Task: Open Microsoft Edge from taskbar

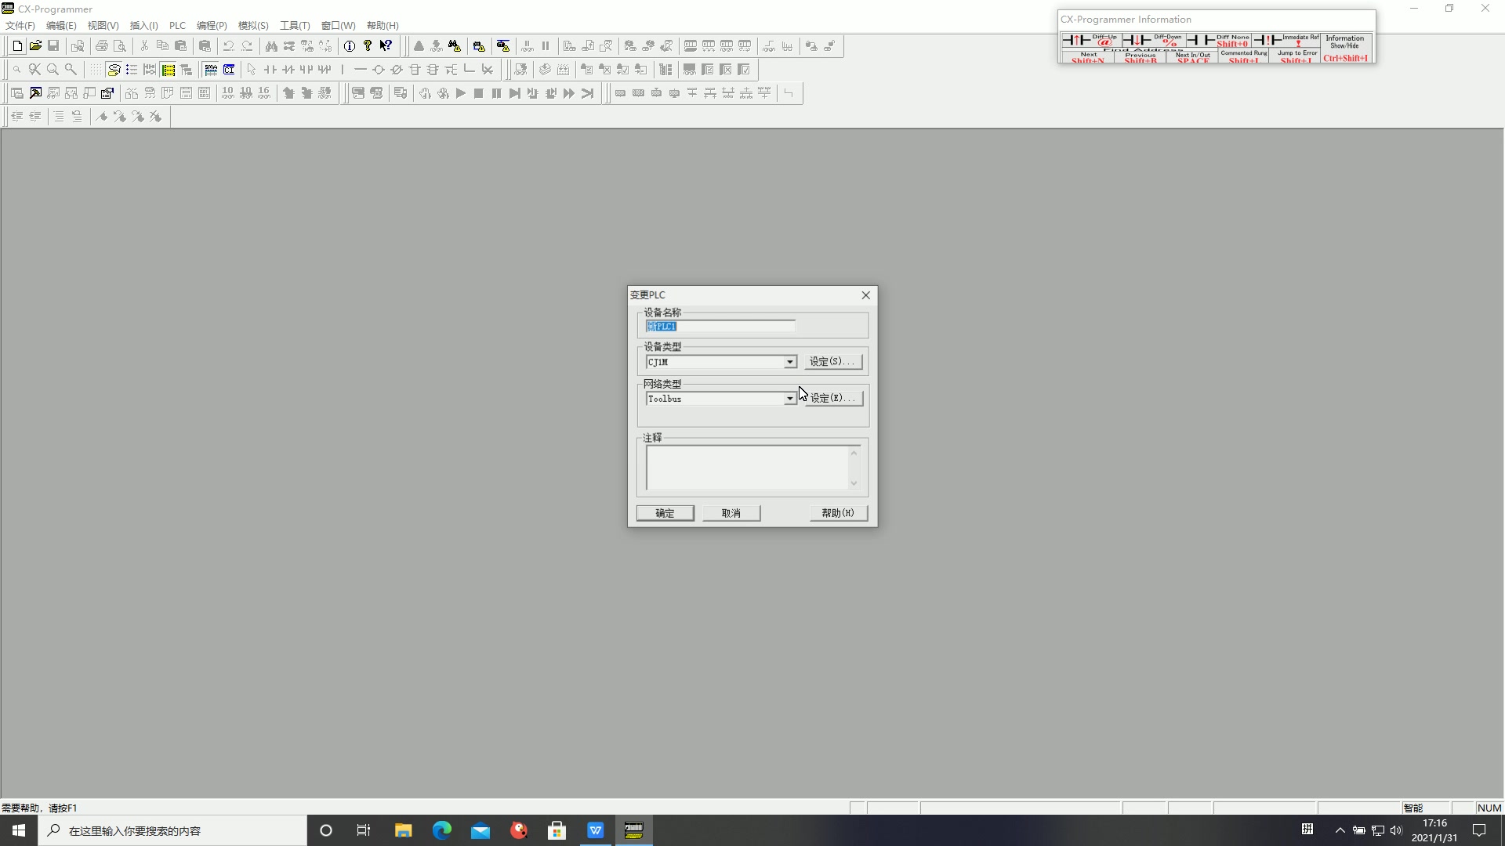Action: click(x=442, y=830)
